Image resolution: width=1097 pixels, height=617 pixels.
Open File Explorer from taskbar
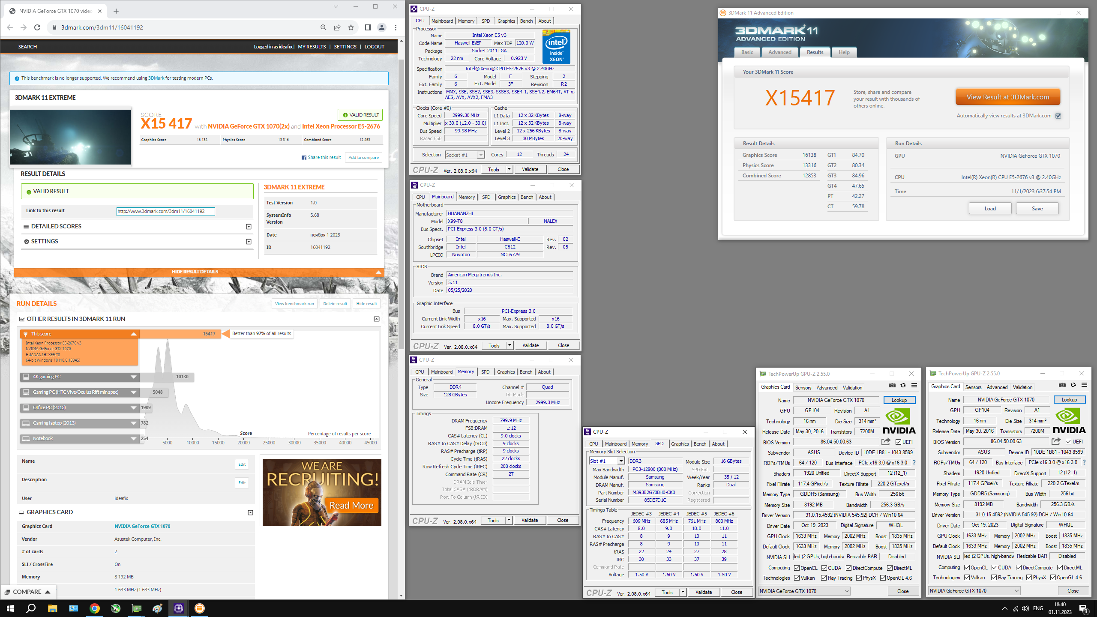[x=52, y=608]
